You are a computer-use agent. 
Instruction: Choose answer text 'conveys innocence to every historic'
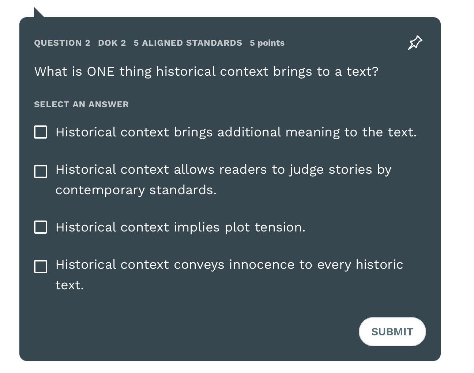[x=229, y=264]
